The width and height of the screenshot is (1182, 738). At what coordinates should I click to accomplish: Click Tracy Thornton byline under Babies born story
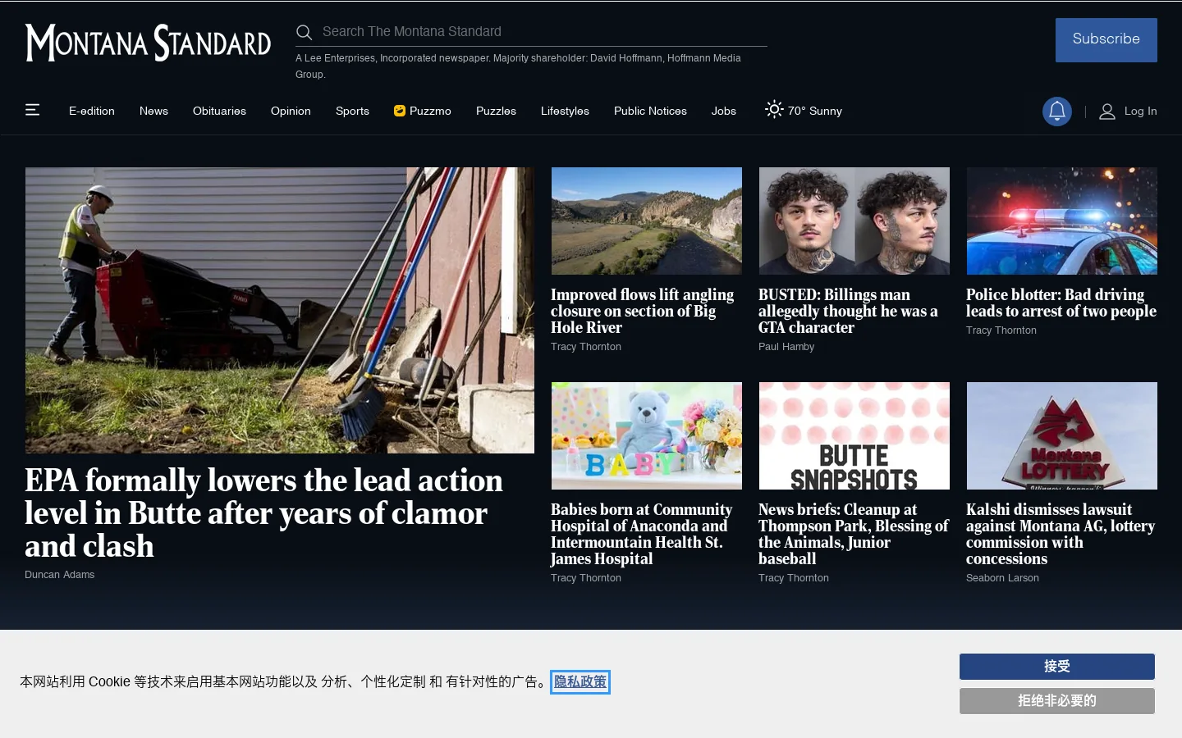pyautogui.click(x=585, y=578)
